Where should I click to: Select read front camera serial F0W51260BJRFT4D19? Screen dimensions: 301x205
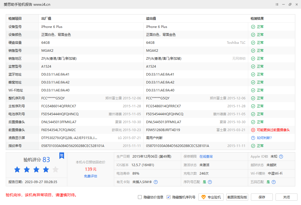(x=163, y=130)
